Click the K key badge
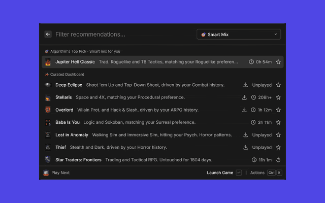 point(279,173)
